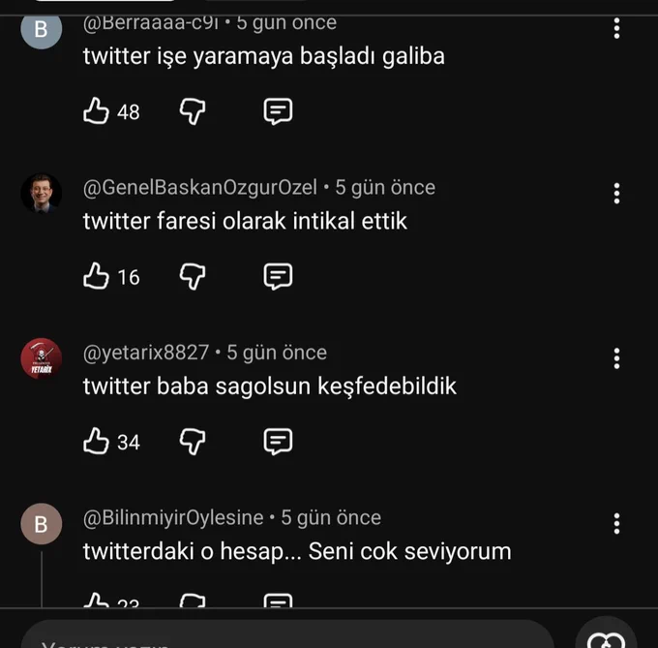Dislike the 'twitter işe yaramaya başladı' comment

click(x=193, y=111)
